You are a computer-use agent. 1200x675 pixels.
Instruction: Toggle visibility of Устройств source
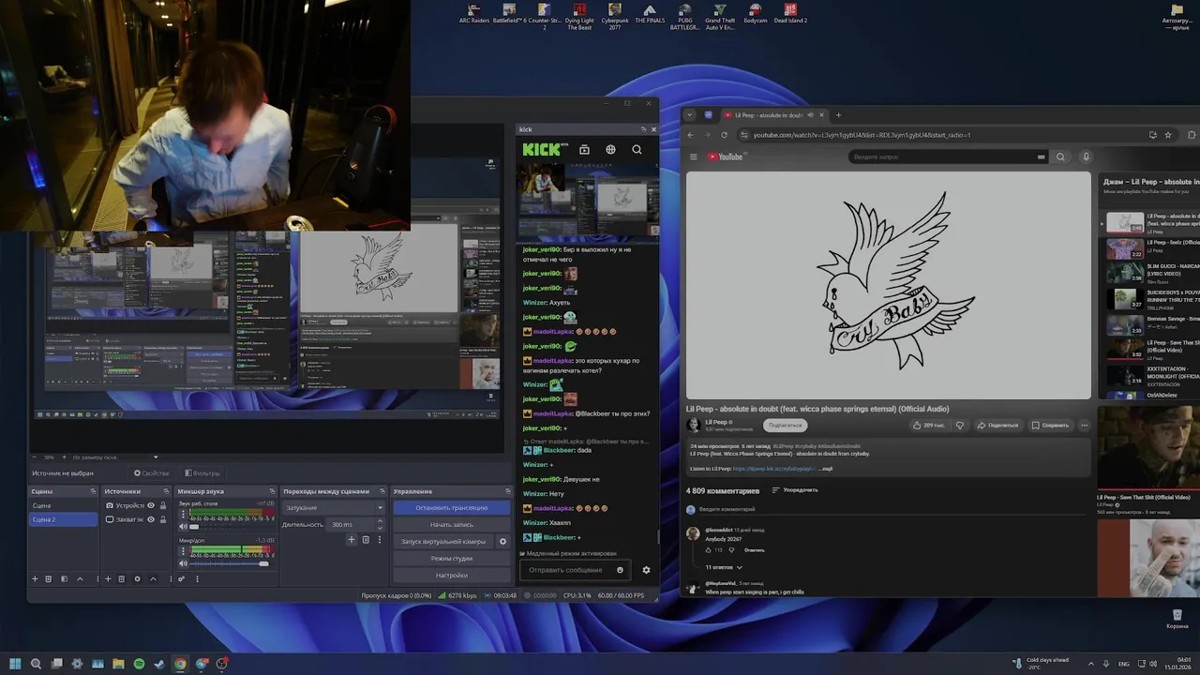click(x=151, y=505)
